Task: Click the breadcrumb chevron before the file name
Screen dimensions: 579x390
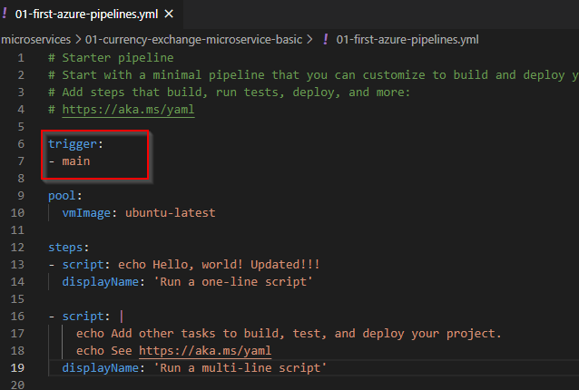Action: 310,40
